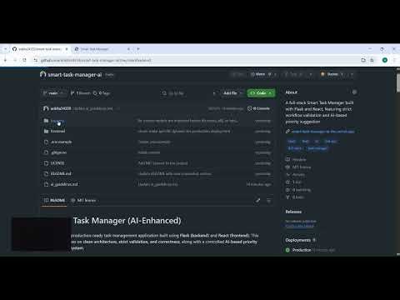The image size is (400, 300).
Task: Click the Watch button in repo header
Action: pos(262,74)
